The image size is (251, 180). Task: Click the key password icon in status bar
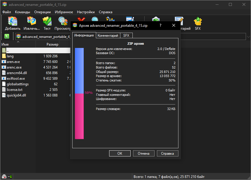coord(10,176)
